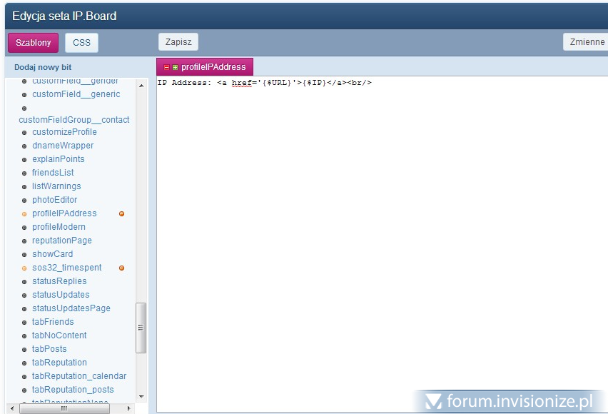The height and width of the screenshot is (414, 608).
Task: Open the reputationPage template
Action: (61, 241)
